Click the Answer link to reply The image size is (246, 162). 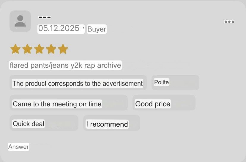click(18, 147)
